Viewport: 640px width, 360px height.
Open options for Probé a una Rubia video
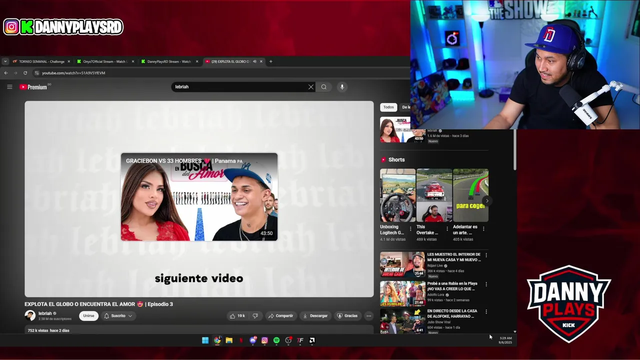pos(486,284)
